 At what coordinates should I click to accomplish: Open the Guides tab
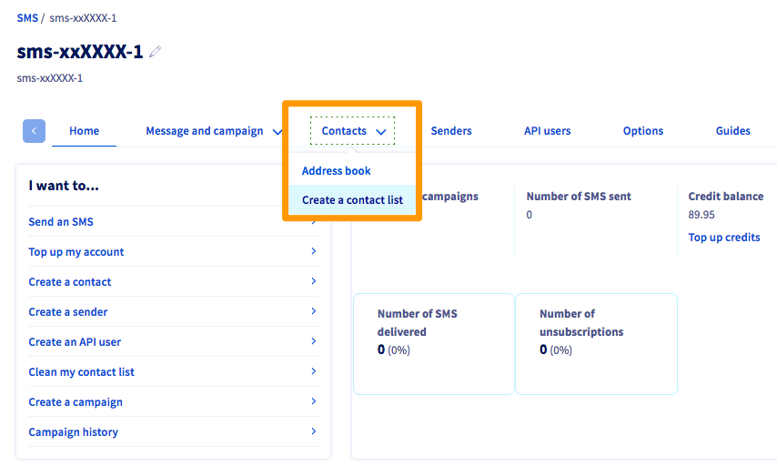coord(732,131)
